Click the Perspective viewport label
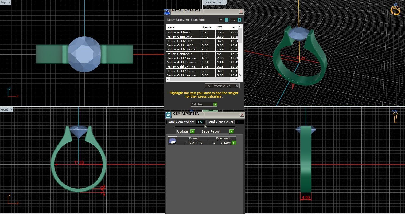The height and width of the screenshot is (214, 405). 213,2
